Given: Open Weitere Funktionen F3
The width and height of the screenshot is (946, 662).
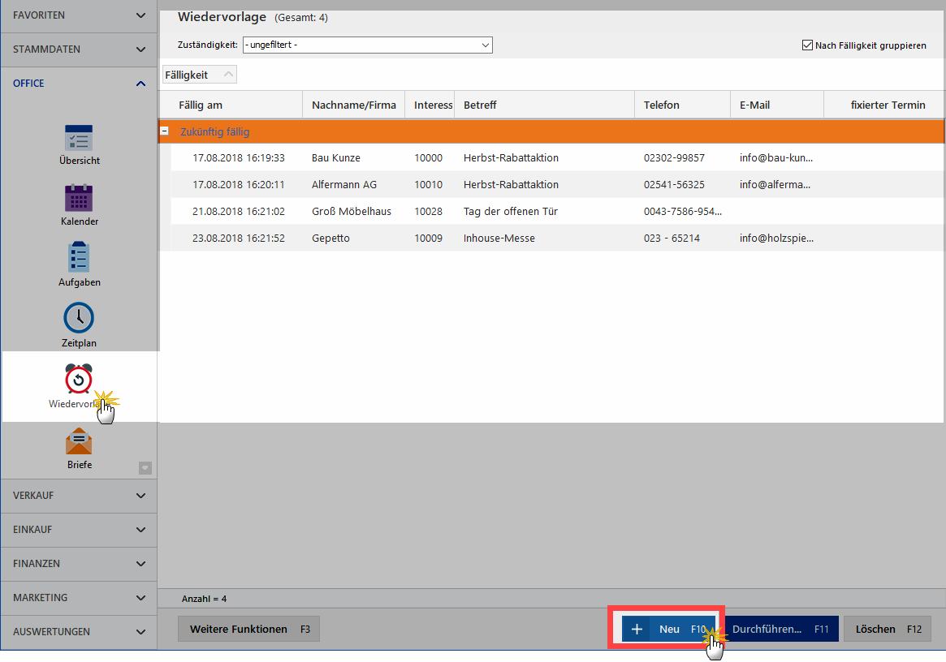Looking at the screenshot, I should (248, 629).
